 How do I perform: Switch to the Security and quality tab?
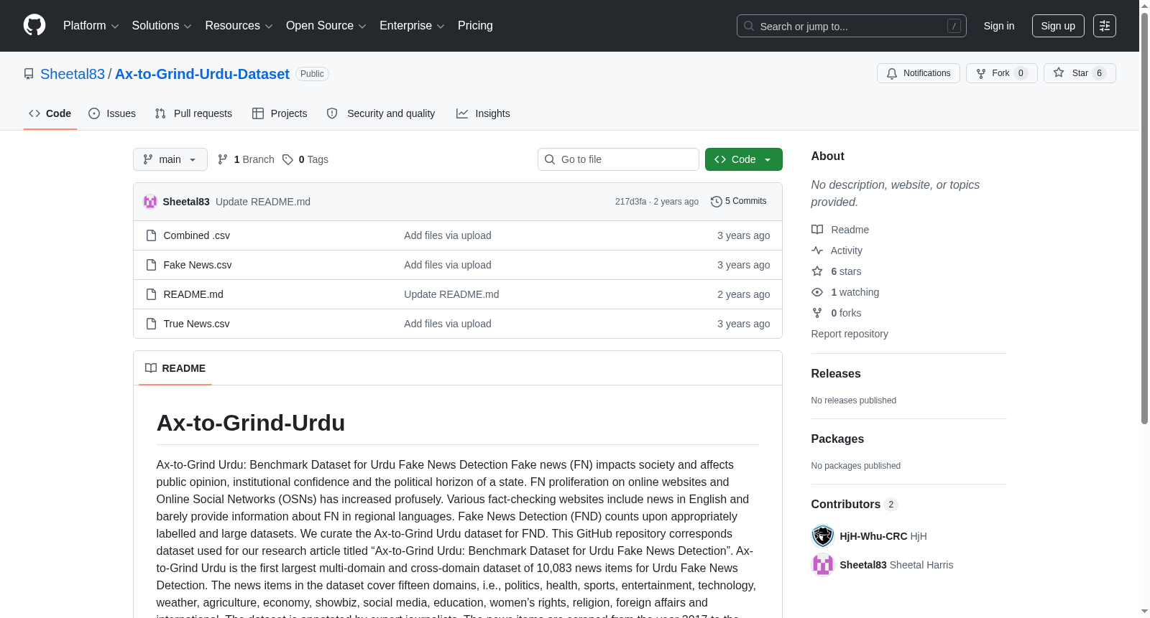coord(381,113)
